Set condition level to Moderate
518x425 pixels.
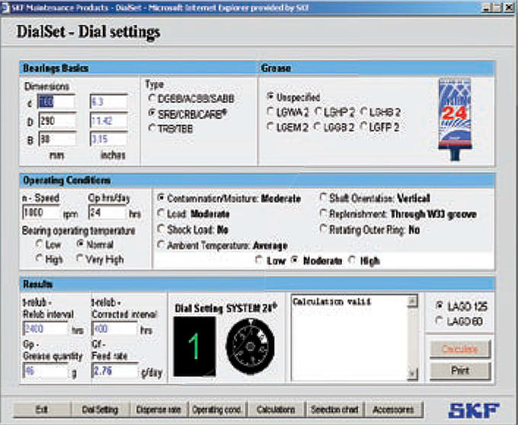[295, 260]
